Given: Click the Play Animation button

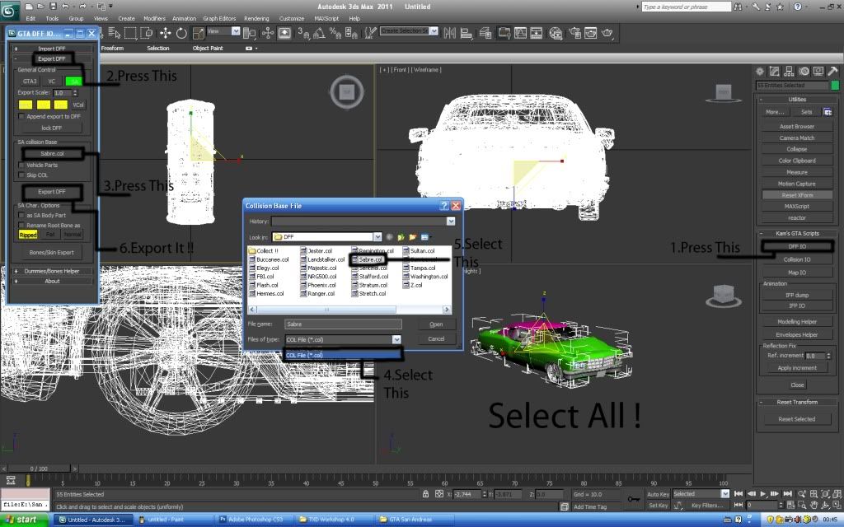Looking at the screenshot, I should click(x=762, y=494).
